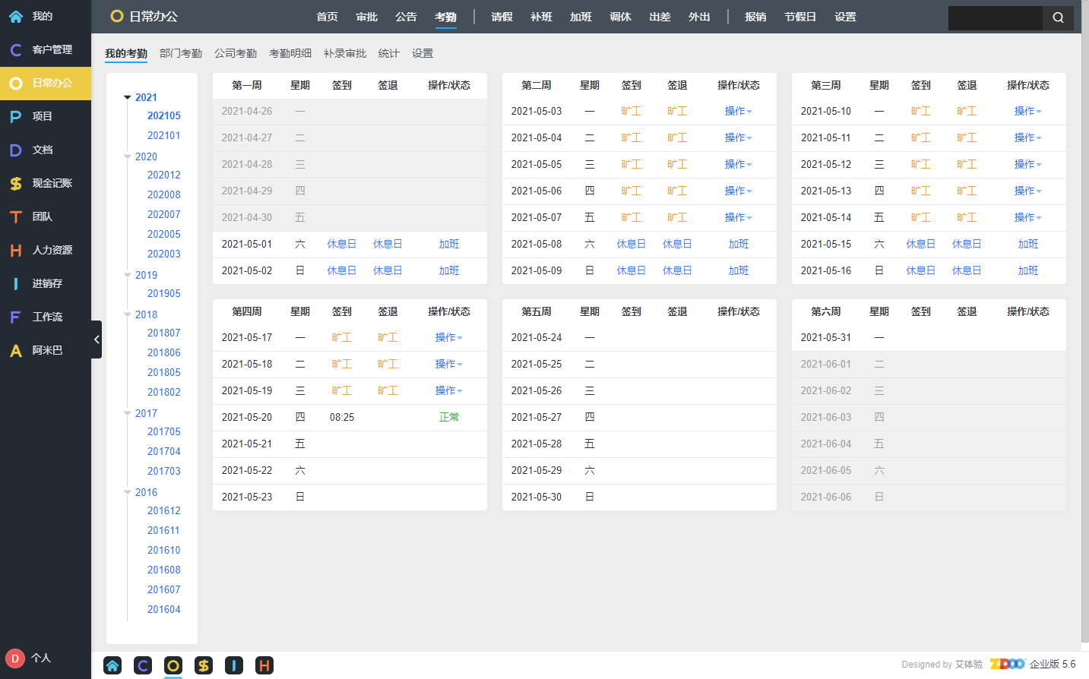Open 公告 in top navigation
Screen dimensions: 1089x679
pyautogui.click(x=406, y=17)
